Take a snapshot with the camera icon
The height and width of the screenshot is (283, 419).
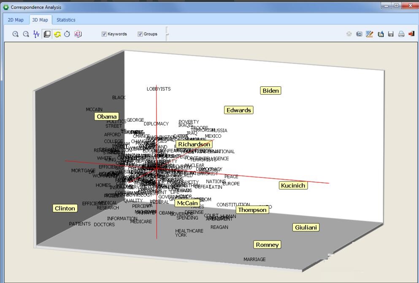point(359,34)
